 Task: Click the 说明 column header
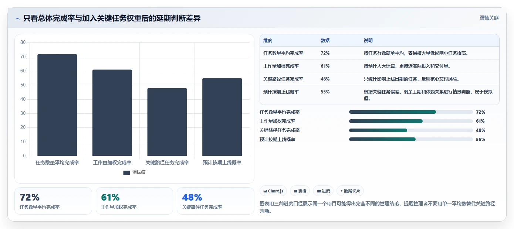pyautogui.click(x=368, y=41)
